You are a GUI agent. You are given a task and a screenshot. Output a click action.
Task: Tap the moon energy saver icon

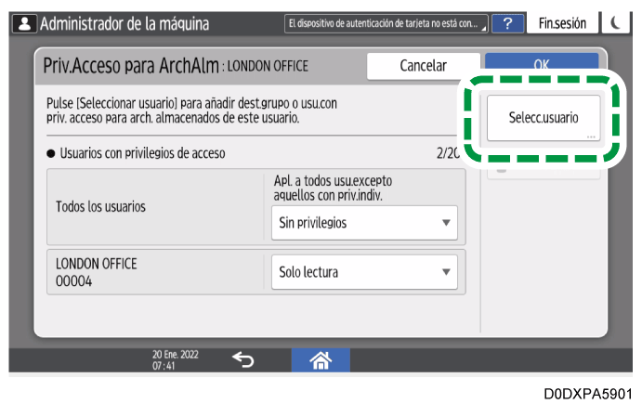[615, 23]
